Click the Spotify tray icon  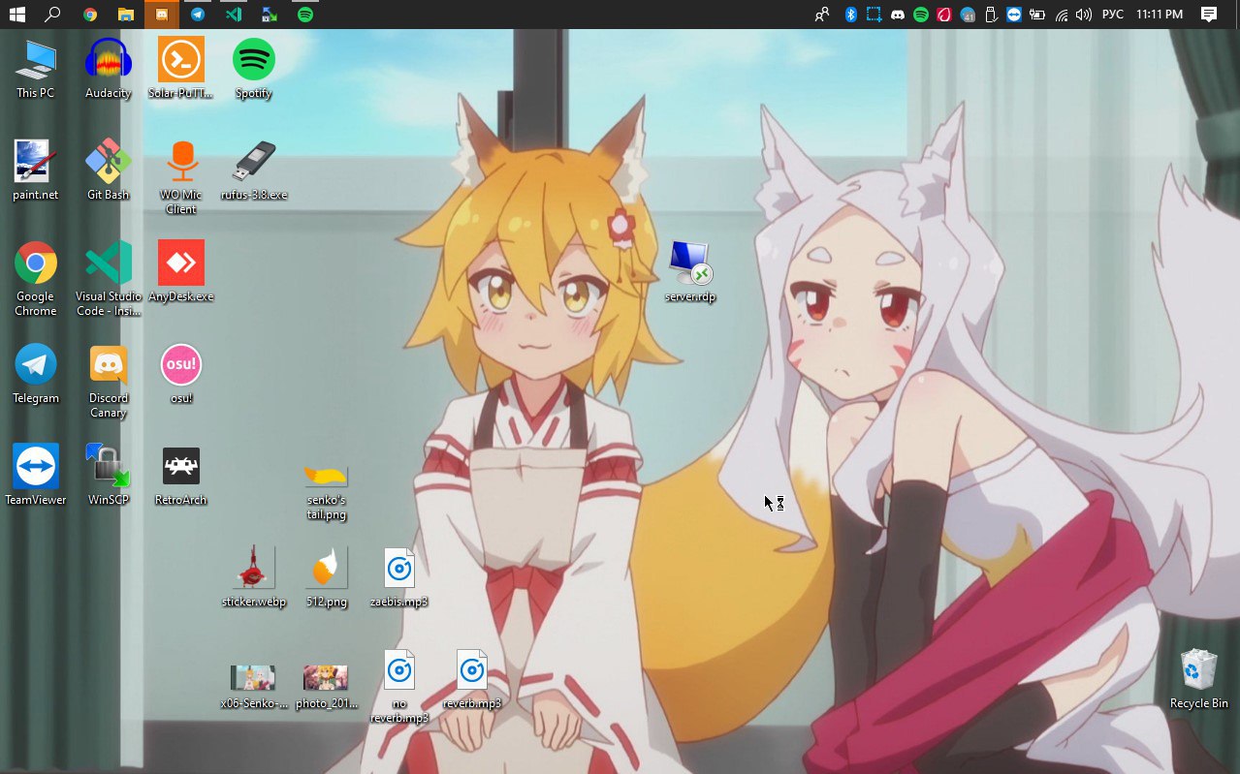[x=921, y=15]
